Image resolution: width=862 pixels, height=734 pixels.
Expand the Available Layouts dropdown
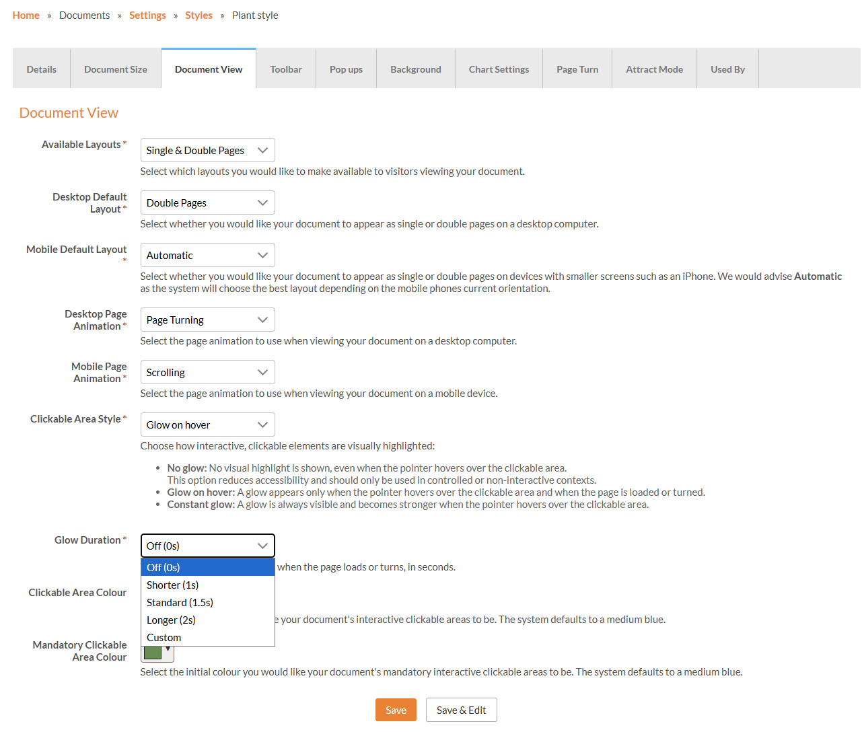point(207,151)
